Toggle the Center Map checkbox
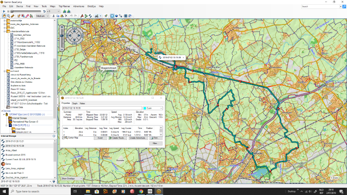The image size is (347, 195). (x=64, y=138)
